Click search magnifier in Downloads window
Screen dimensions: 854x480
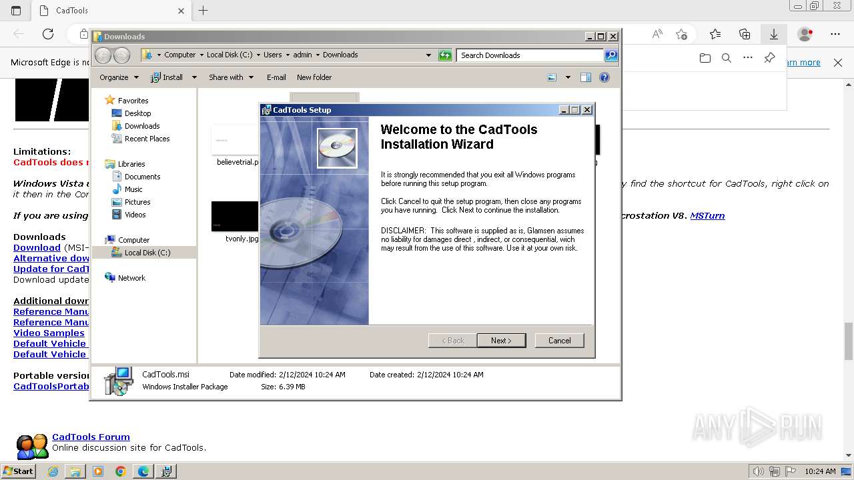pos(611,55)
